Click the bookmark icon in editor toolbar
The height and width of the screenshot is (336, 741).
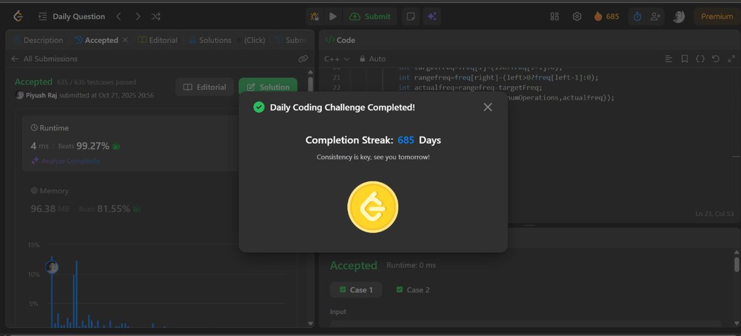tap(684, 59)
